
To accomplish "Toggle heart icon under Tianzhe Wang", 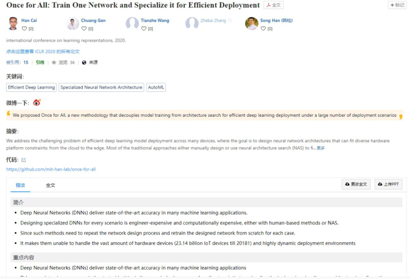I will tap(144, 29).
